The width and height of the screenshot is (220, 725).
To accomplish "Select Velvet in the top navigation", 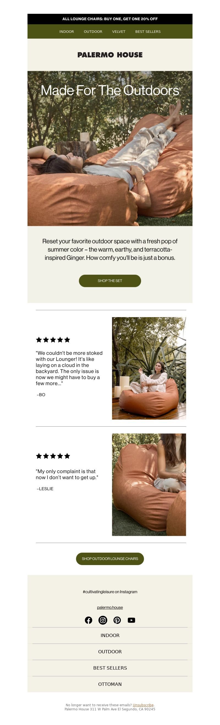I will point(119,31).
